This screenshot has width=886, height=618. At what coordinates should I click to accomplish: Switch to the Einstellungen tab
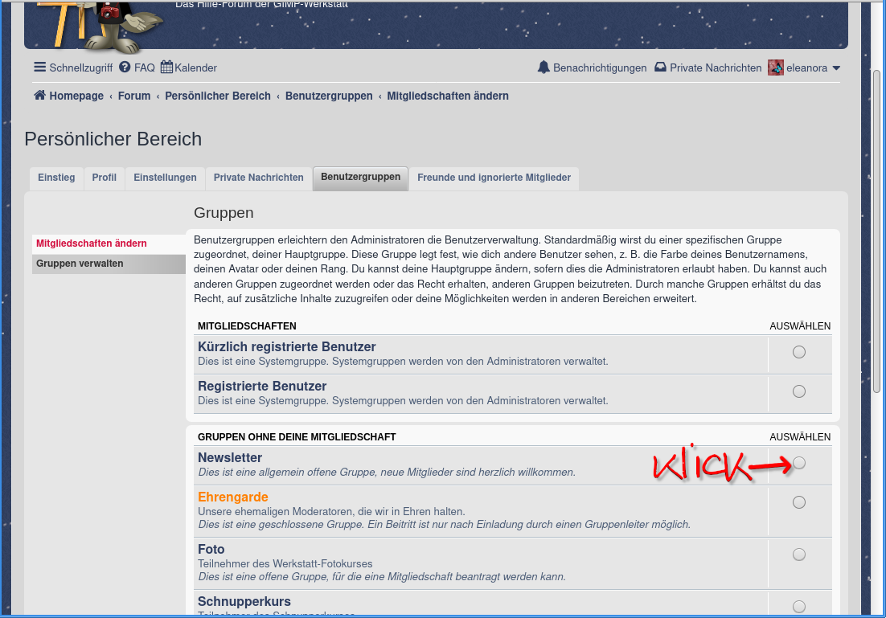165,178
